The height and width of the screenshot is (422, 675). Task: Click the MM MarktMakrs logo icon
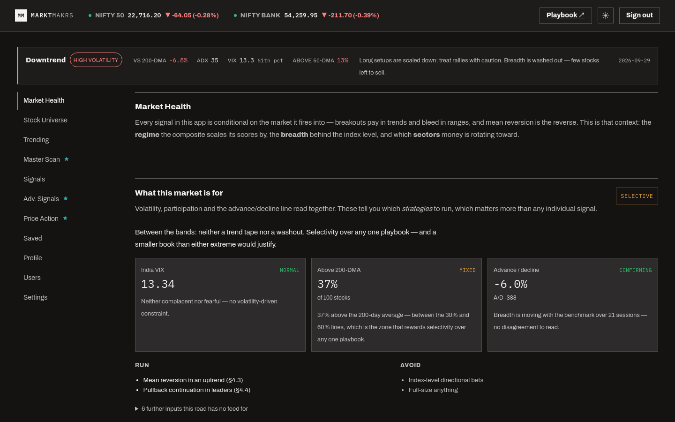pos(21,15)
